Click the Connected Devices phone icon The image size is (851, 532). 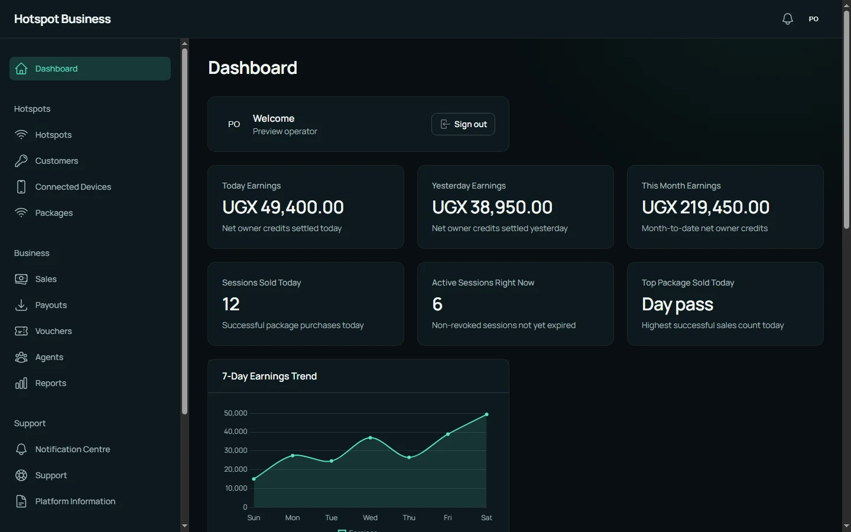(x=21, y=187)
